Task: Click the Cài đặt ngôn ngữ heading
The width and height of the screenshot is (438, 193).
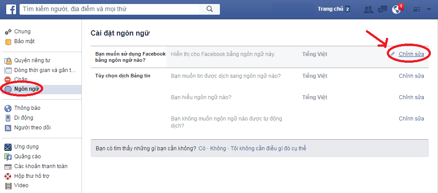Action: 120,34
